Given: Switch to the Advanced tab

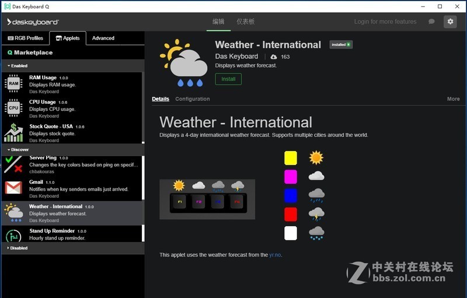Looking at the screenshot, I should [x=103, y=38].
